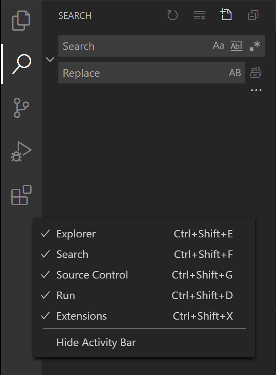Clear all search results
276x375 pixels.
(x=199, y=15)
